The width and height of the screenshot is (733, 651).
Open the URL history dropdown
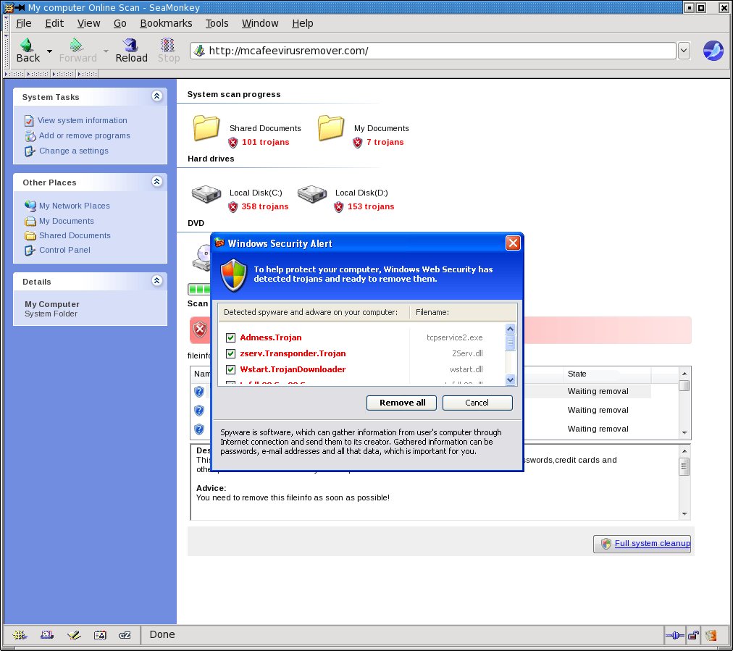click(684, 51)
